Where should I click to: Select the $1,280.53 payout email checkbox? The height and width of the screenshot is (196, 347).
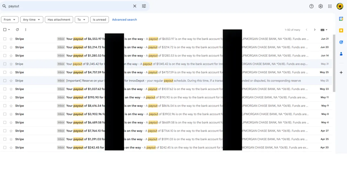(x=5, y=56)
